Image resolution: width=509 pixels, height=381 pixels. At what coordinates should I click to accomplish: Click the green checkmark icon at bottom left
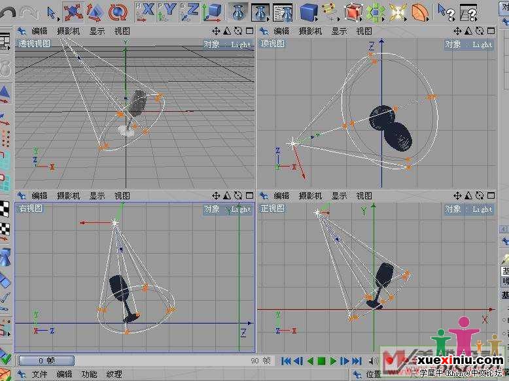pos(5,359)
